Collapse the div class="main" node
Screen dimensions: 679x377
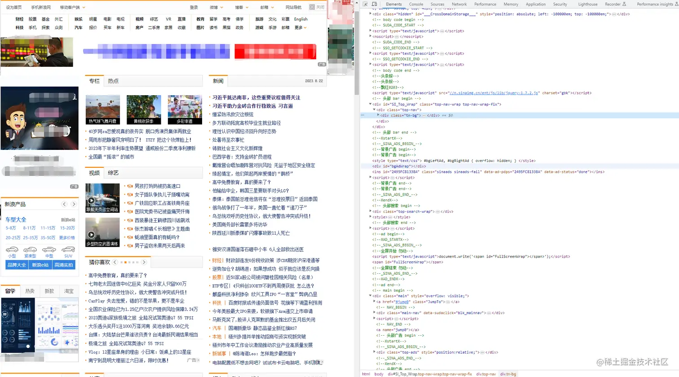[370, 296]
